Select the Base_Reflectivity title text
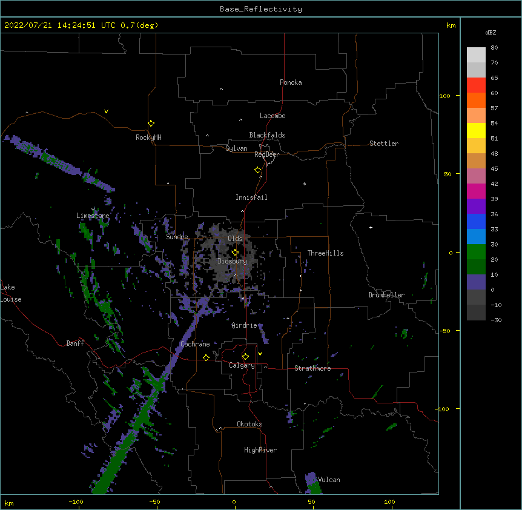 click(x=261, y=9)
